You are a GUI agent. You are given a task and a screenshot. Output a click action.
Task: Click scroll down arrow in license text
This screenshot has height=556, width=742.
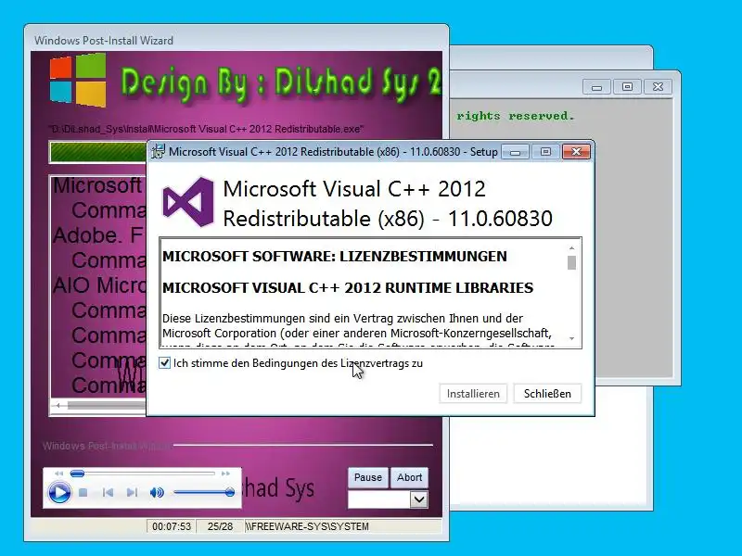coord(571,338)
